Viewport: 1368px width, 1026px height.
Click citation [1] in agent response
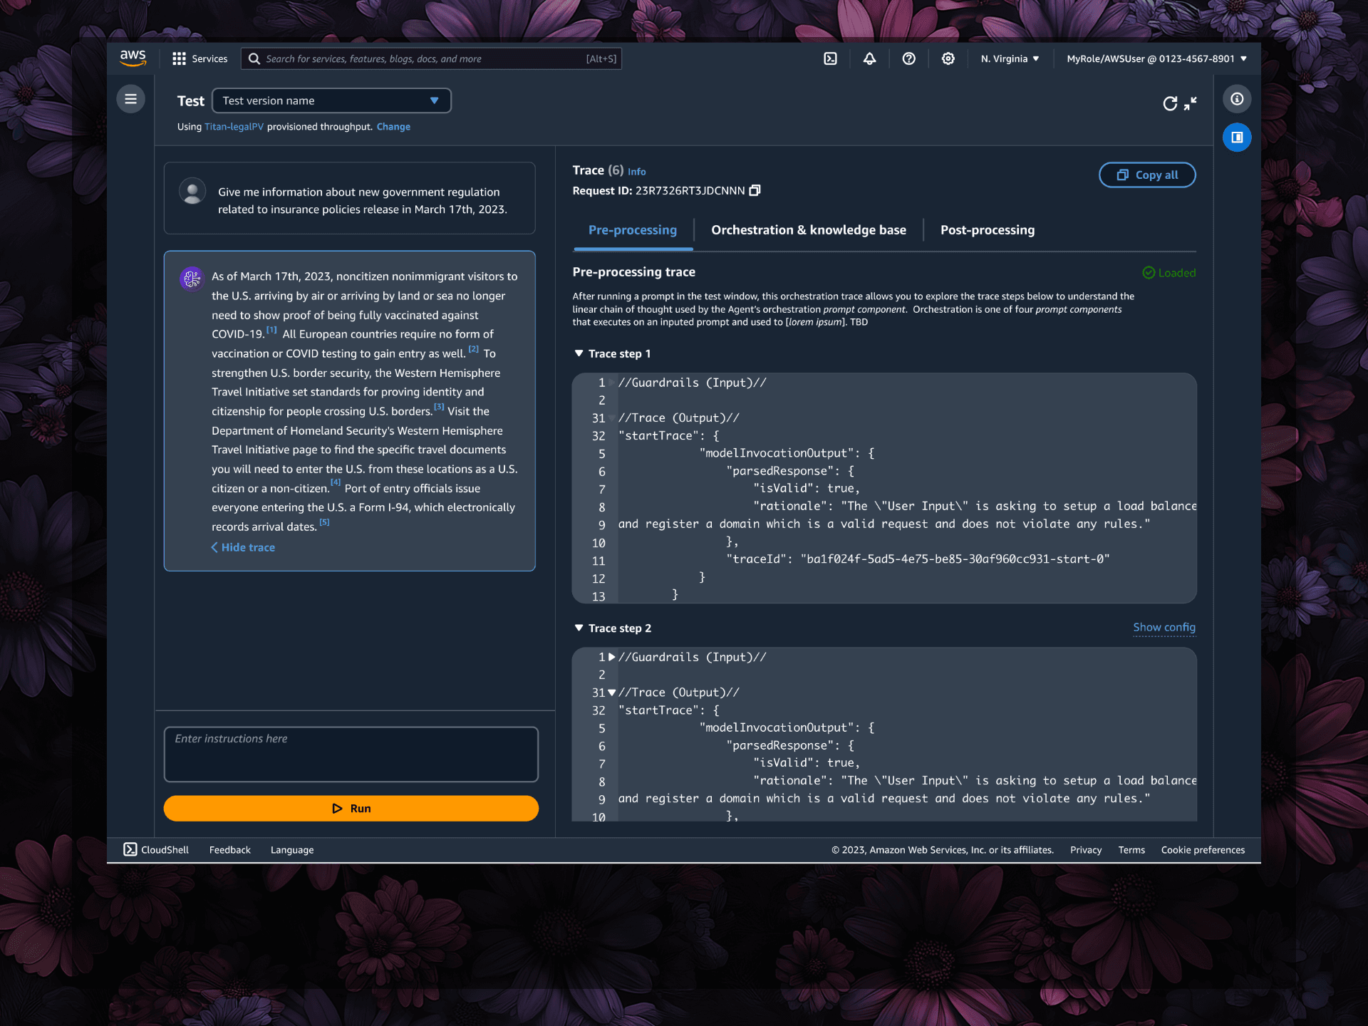271,330
